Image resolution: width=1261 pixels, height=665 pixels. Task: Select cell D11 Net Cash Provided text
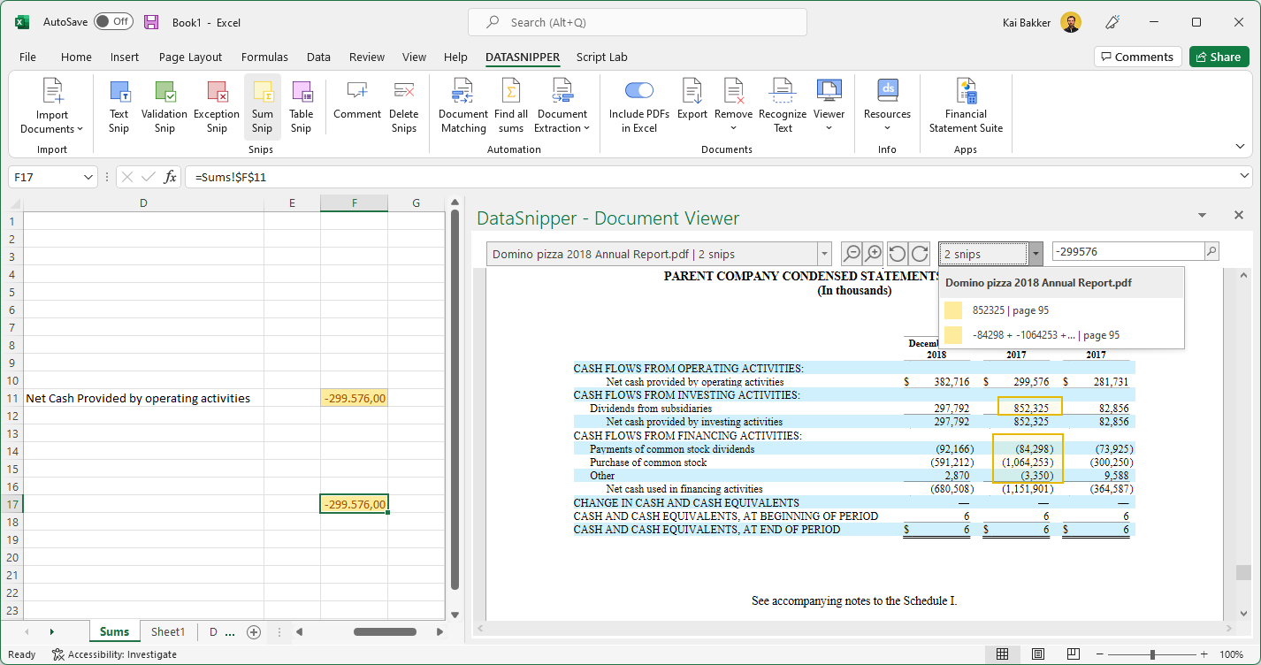pos(143,398)
